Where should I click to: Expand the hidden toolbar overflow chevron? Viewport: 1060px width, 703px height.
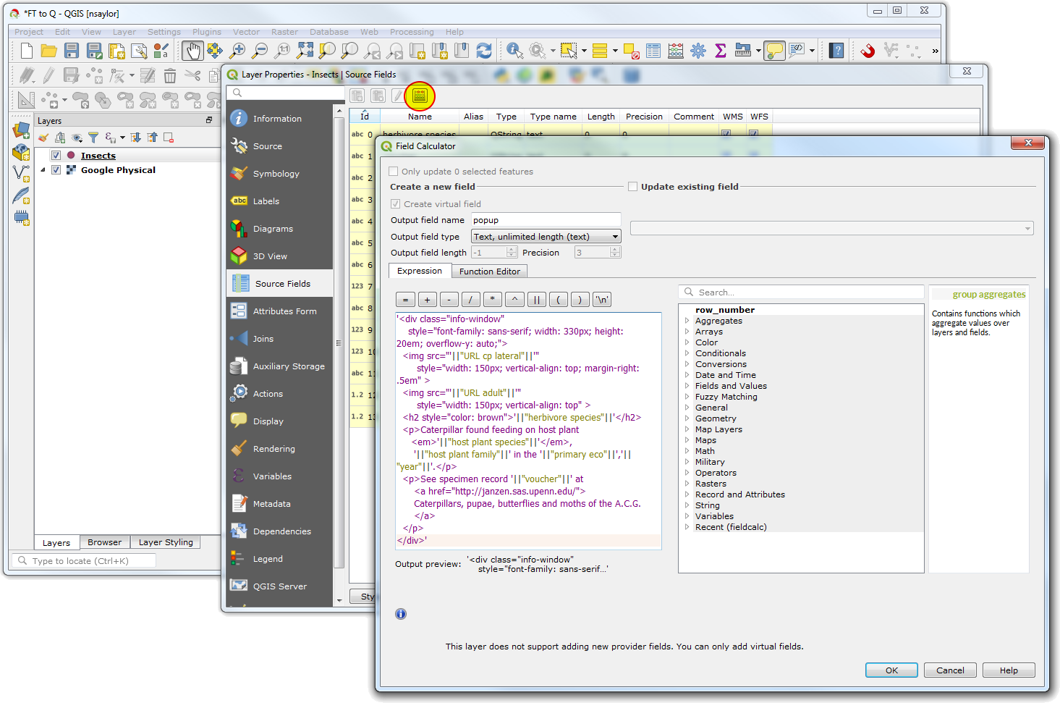(935, 51)
